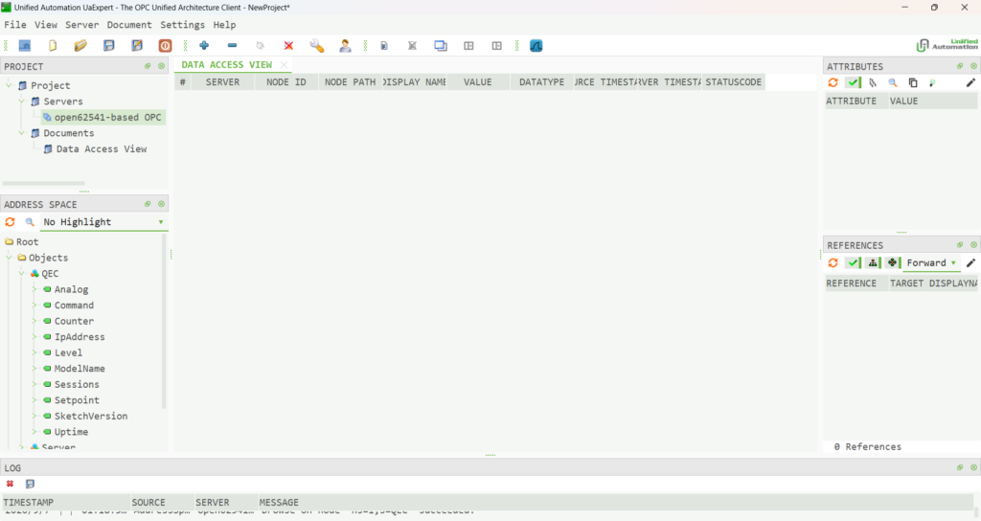This screenshot has height=521, width=981.
Task: Expand the Command node
Action: (34, 306)
